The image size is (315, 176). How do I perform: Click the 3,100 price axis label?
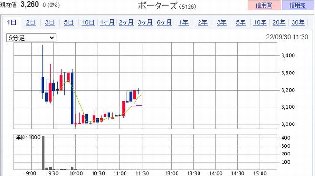(x=288, y=107)
